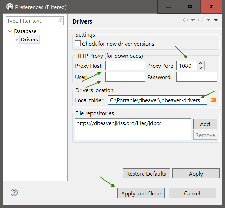Select Database in the preferences tree
Viewport: 225px width, 208px height.
click(25, 31)
